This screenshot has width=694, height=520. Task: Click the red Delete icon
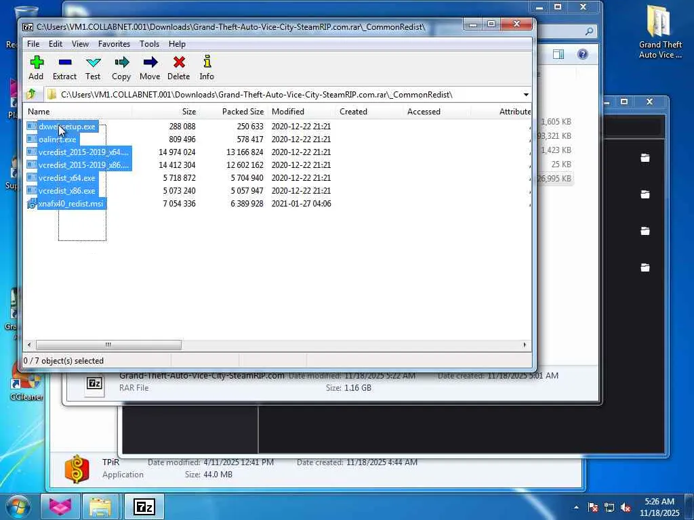tap(179, 62)
